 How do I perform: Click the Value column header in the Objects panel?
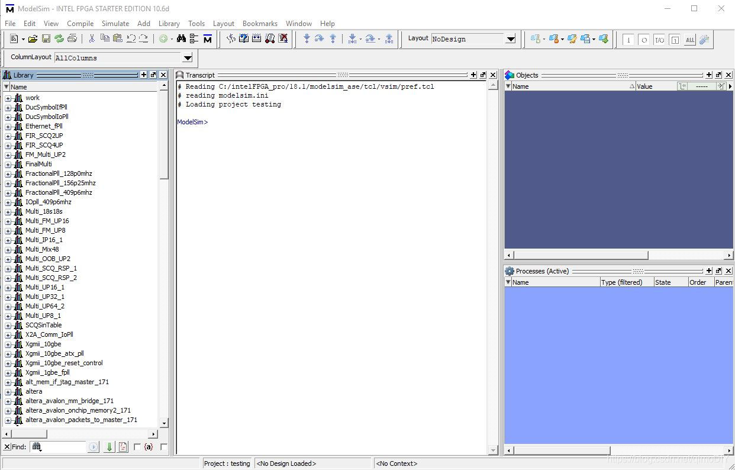[656, 86]
